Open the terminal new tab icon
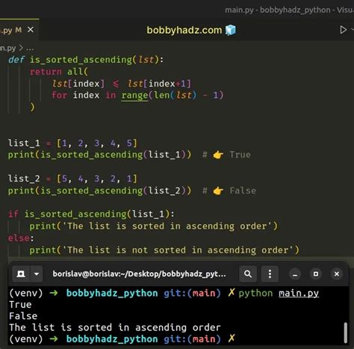Screen dimensions: 354x349 tap(21, 274)
